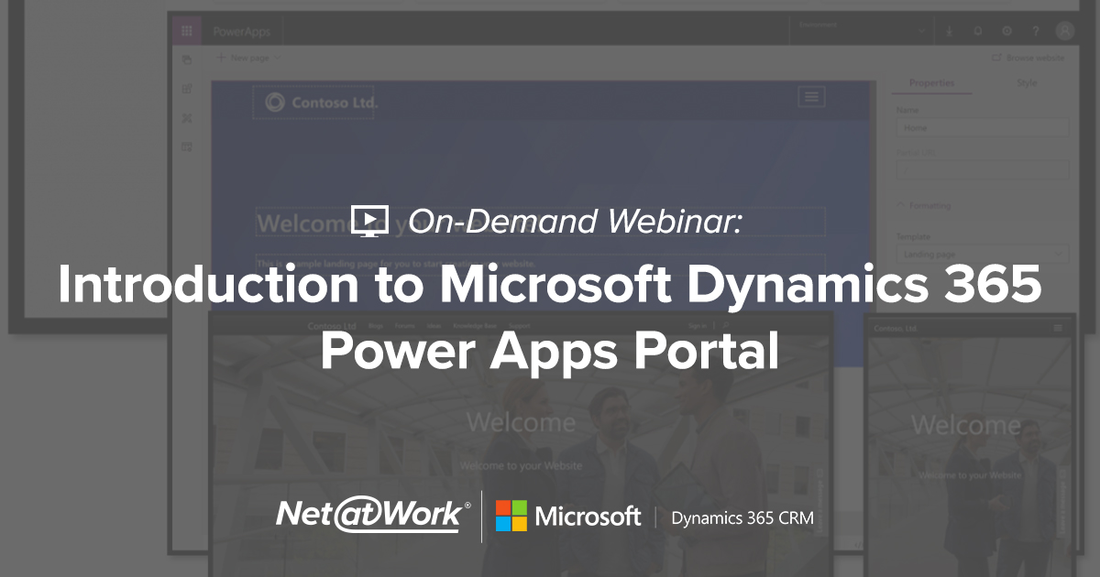The height and width of the screenshot is (577, 1100).
Task: Open the crossed-arrows workspace icon in sidebar
Action: 187,118
